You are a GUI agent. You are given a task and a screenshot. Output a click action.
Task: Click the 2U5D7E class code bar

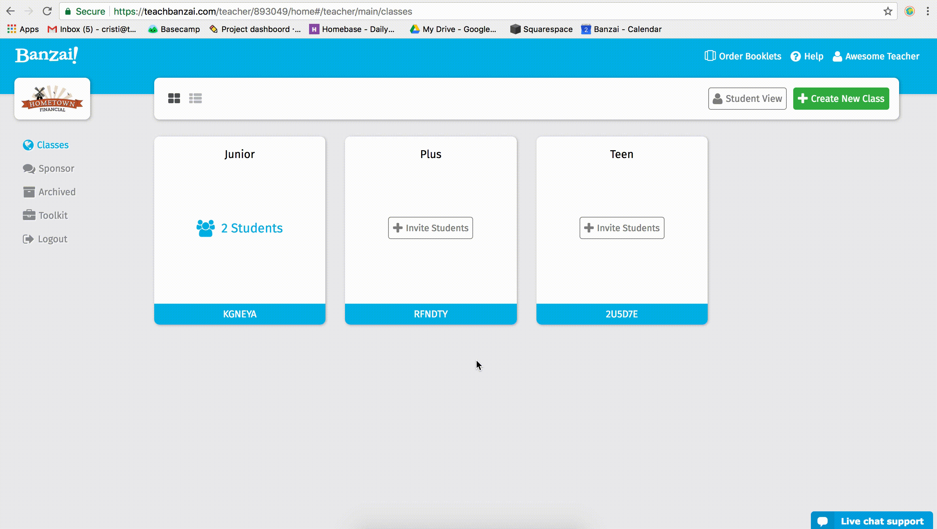coord(622,314)
